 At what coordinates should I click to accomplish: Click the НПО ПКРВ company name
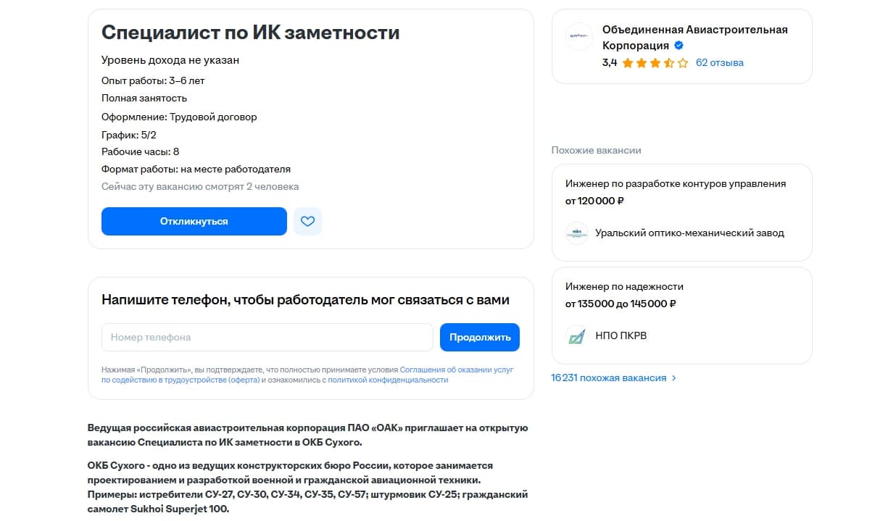click(621, 336)
